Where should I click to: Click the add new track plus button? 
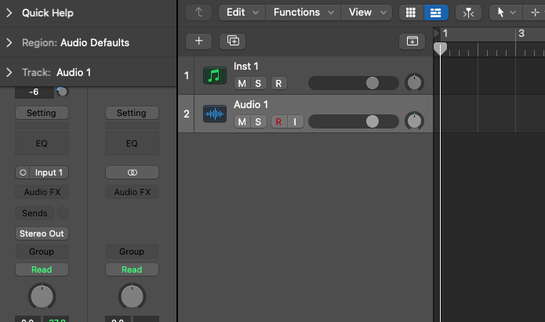[x=199, y=42]
